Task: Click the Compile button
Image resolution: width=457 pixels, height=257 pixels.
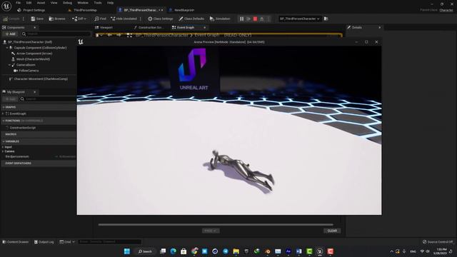Action: [11, 19]
